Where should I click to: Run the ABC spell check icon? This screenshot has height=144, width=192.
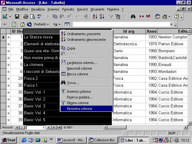[40, 16]
